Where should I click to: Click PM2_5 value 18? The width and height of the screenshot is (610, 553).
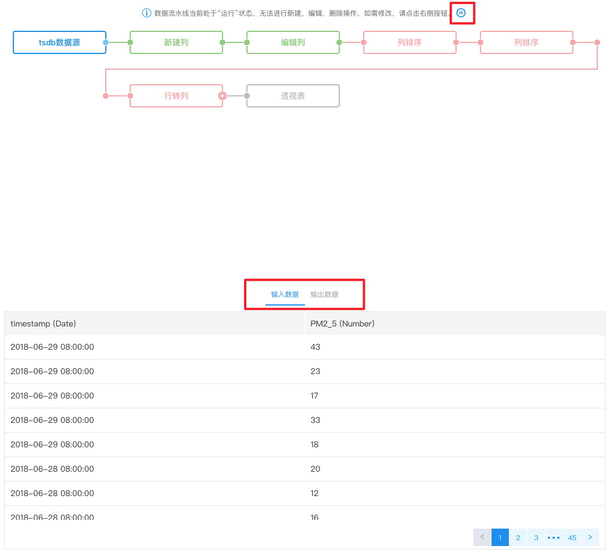[x=314, y=444]
